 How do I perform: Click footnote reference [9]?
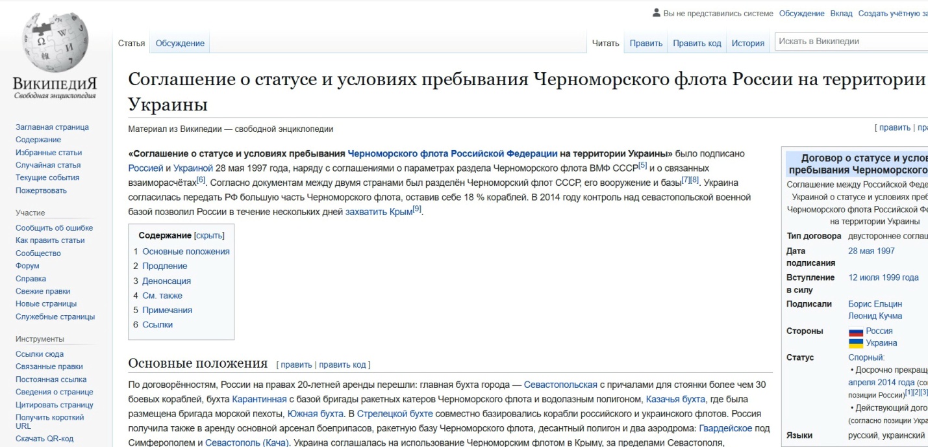[417, 209]
